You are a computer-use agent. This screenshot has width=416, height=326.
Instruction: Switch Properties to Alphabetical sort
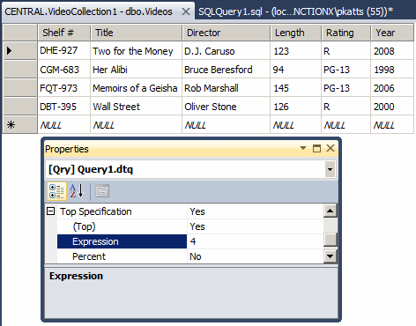77,191
